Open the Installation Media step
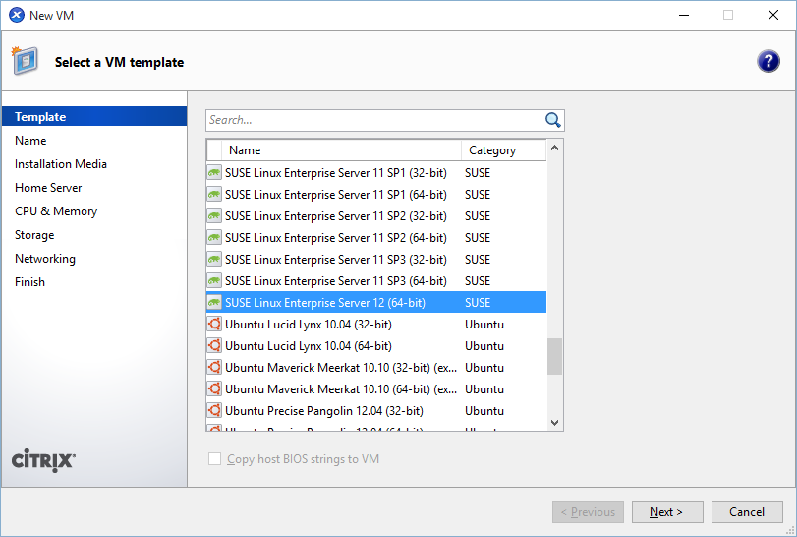 (x=61, y=164)
